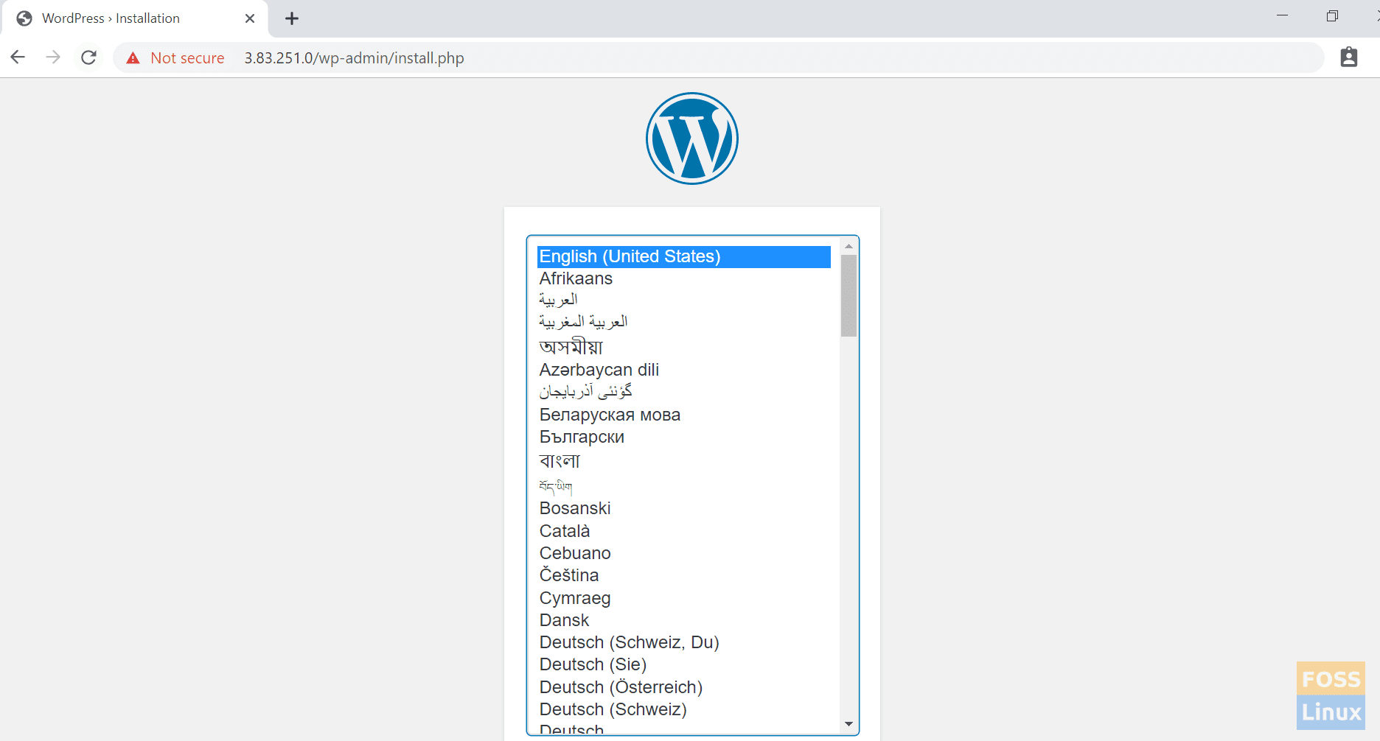Viewport: 1380px width, 741px height.
Task: Click the browser Forward arrow
Action: point(53,57)
